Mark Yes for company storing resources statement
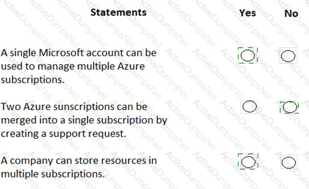The image size is (309, 189). pyautogui.click(x=248, y=162)
